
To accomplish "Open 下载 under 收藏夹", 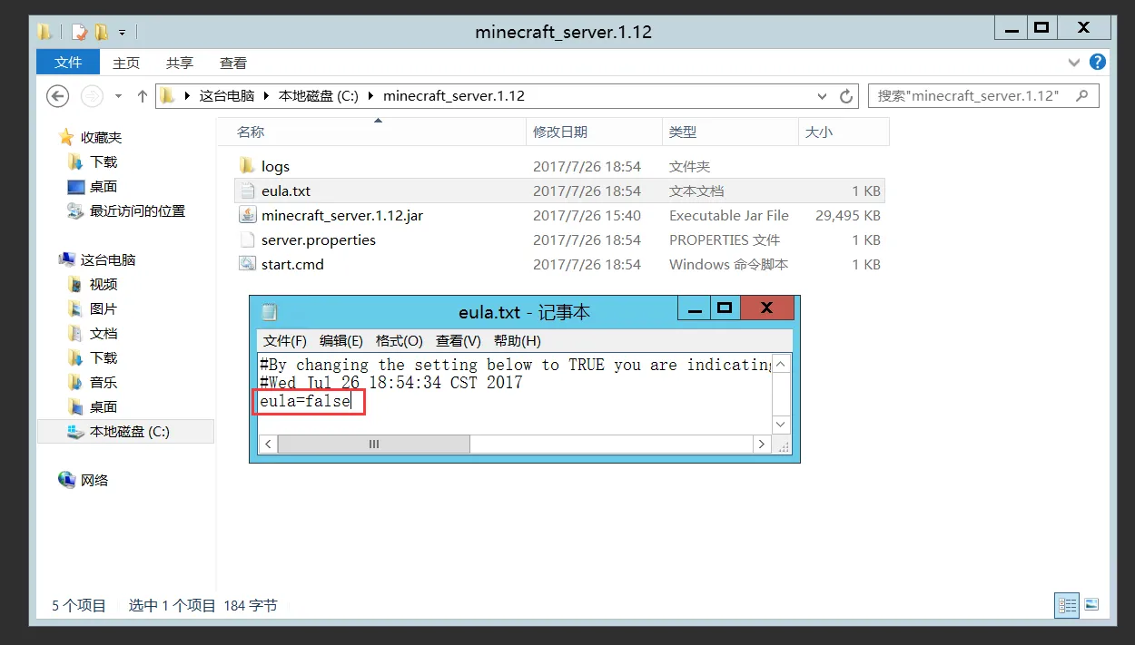I will (x=104, y=161).
